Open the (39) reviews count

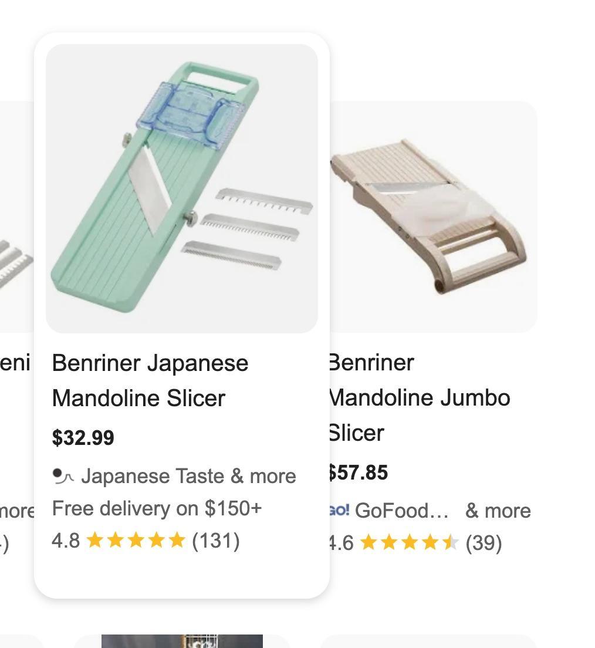(484, 543)
